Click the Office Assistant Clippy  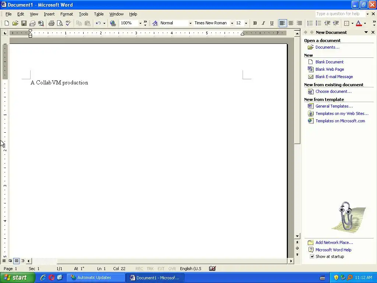[x=348, y=217]
